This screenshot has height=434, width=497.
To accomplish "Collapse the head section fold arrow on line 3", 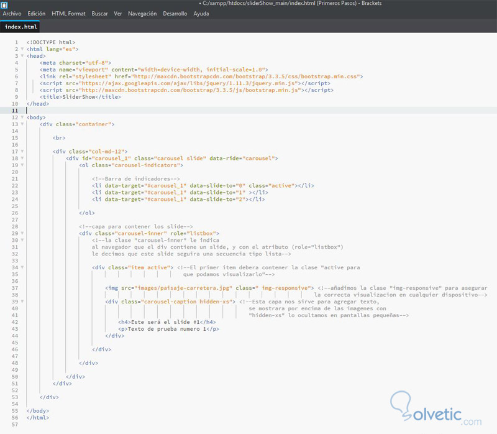I will coord(21,56).
